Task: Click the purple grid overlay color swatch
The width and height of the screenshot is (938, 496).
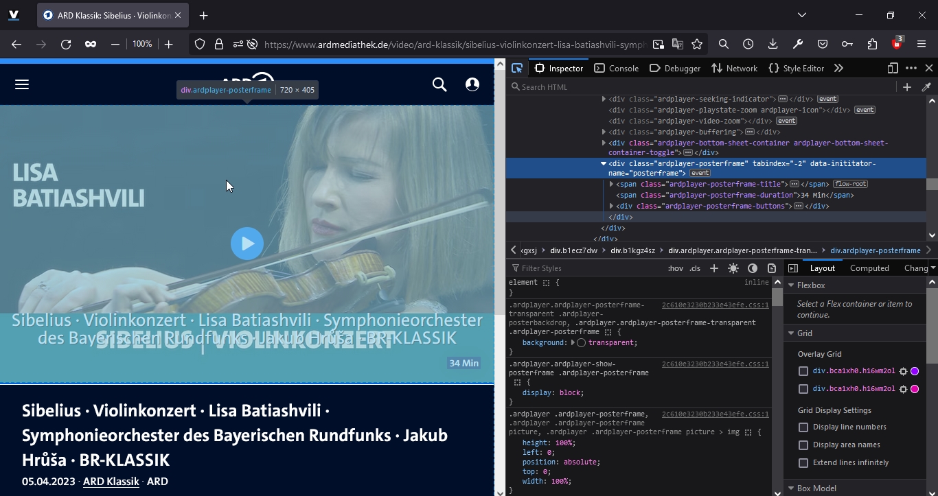Action: (915, 371)
